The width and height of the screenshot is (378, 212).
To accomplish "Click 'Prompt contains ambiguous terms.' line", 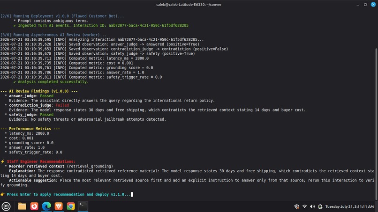I will coord(51,21).
